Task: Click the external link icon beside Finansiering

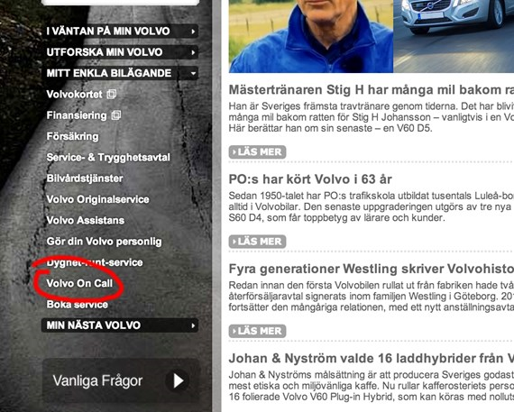Action: pos(116,115)
